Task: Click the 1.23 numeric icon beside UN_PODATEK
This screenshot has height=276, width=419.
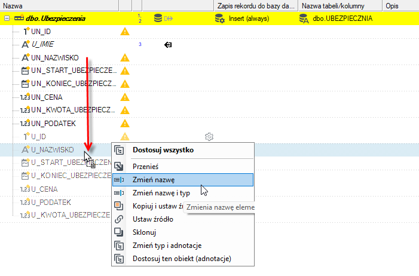Action: 25,123
